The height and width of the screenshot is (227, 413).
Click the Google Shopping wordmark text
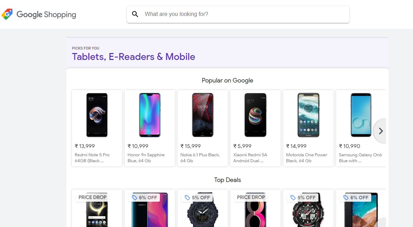46,15
